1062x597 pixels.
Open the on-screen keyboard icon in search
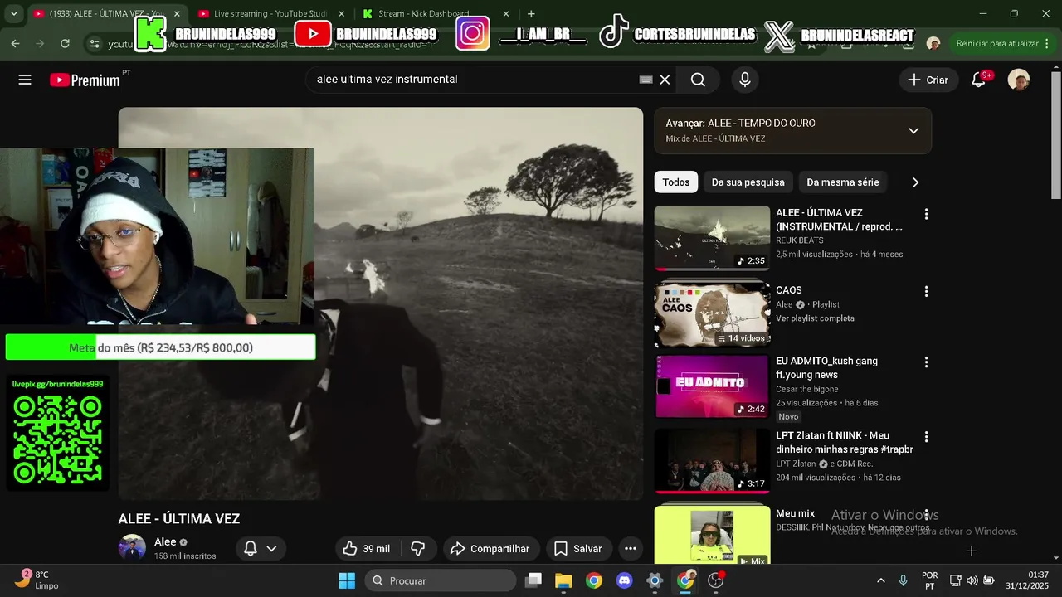[645, 80]
